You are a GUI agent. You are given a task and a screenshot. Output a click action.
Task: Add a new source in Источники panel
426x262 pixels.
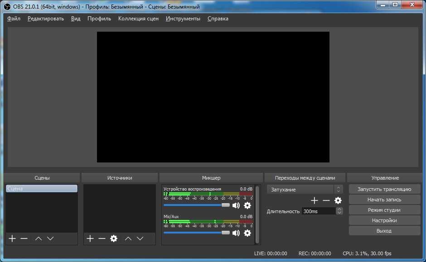click(90, 238)
